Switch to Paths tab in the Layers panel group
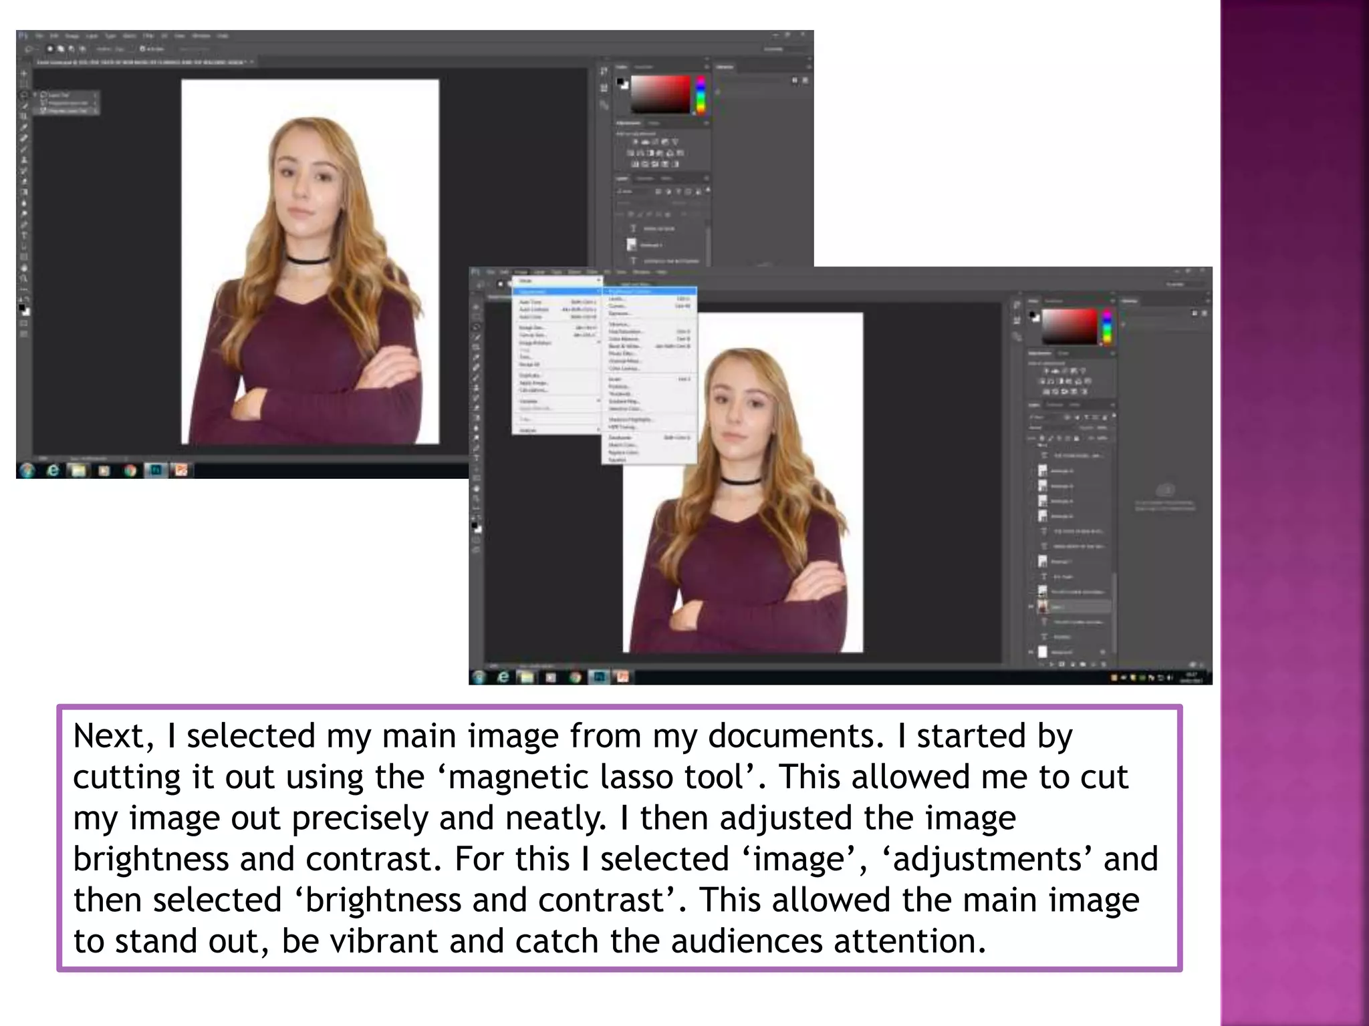 [x=1074, y=405]
